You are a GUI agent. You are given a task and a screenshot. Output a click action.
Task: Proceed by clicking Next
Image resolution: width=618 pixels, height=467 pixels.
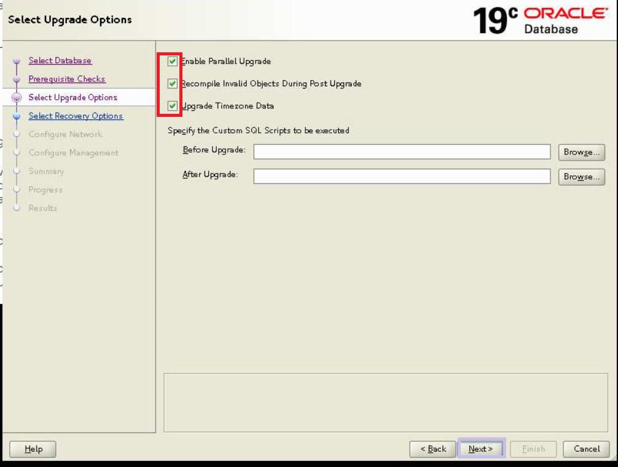point(482,449)
